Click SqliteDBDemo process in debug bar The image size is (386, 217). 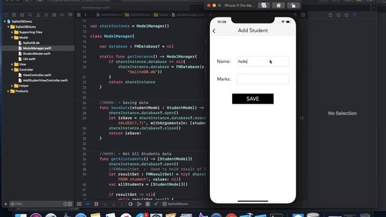coord(176,204)
